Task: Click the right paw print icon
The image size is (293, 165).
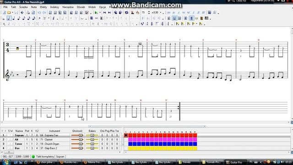Action: pos(120,12)
